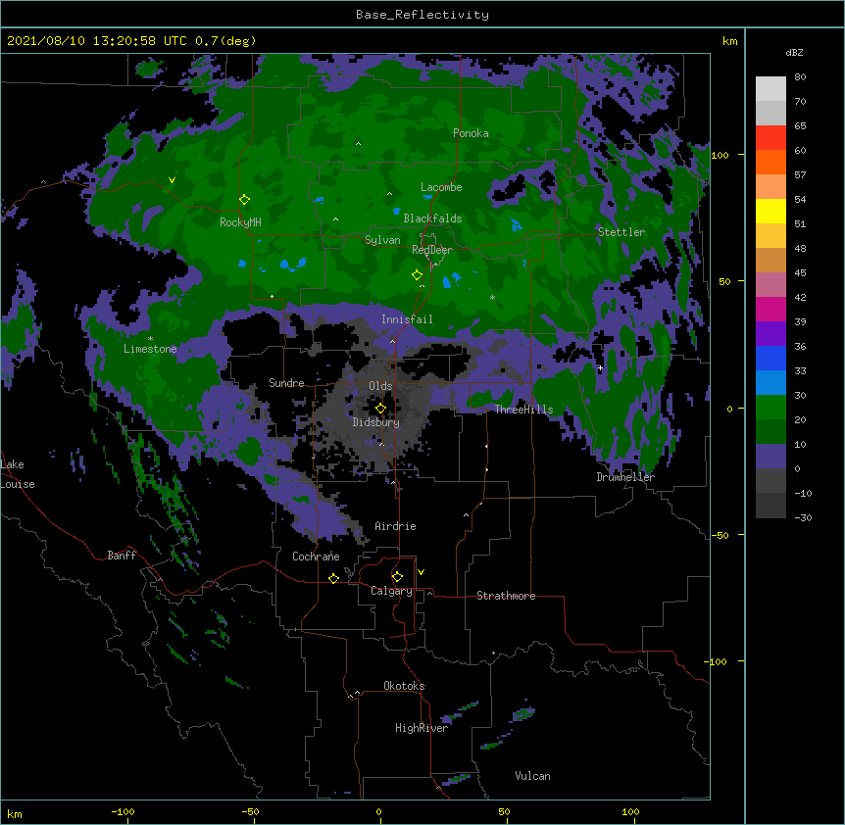Image resolution: width=845 pixels, height=825 pixels.
Task: Select the Cochrane label
Action: pos(316,557)
